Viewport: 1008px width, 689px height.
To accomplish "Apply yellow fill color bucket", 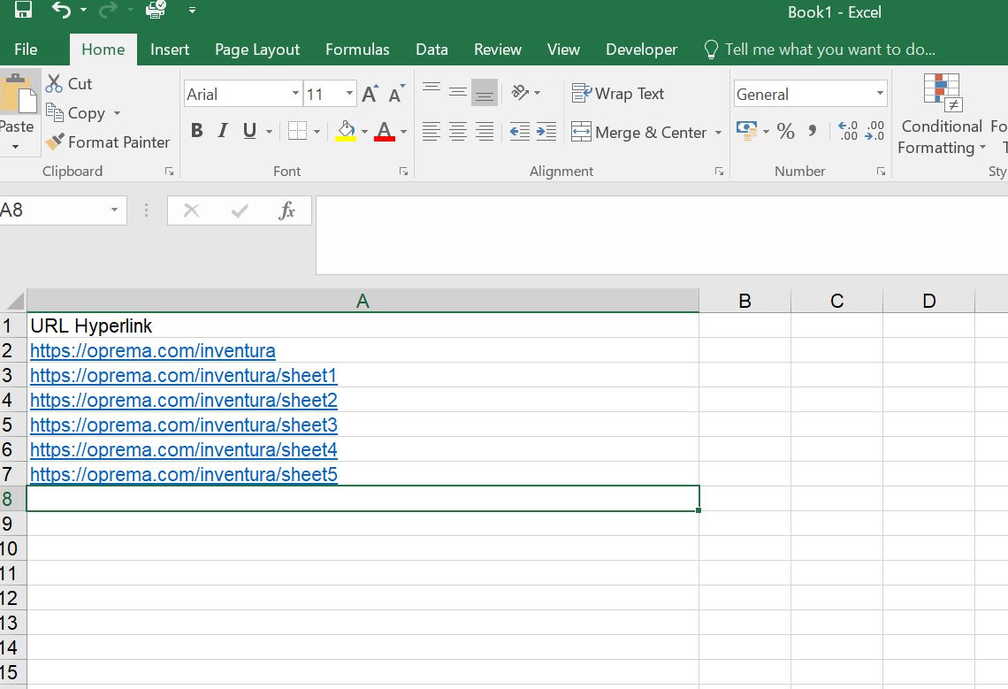I will pyautogui.click(x=346, y=131).
